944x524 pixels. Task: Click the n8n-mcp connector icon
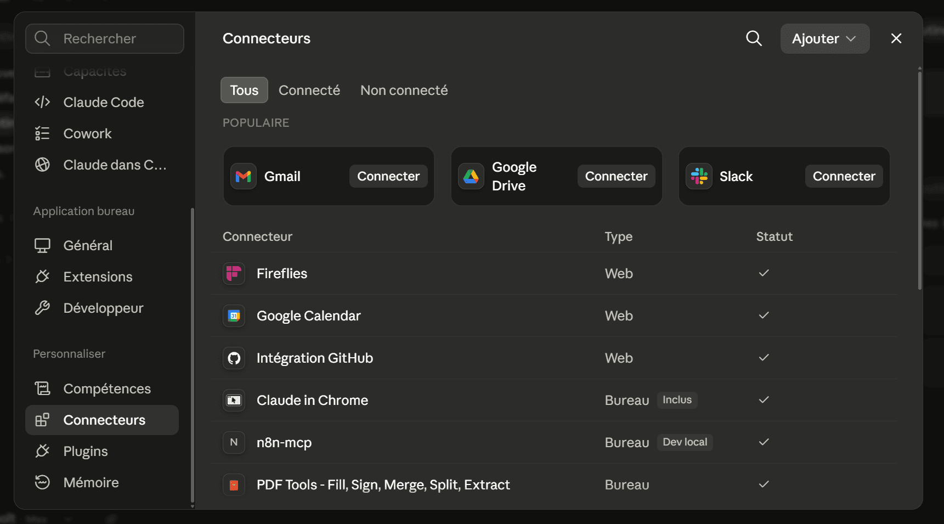234,442
